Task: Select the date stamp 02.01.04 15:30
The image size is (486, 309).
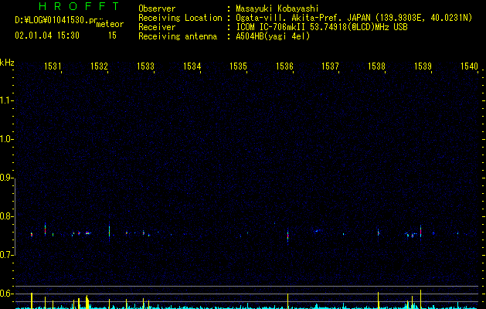Action: tap(47, 36)
